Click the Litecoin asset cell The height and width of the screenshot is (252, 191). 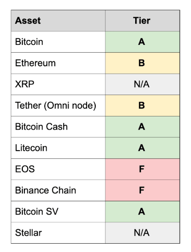58,148
